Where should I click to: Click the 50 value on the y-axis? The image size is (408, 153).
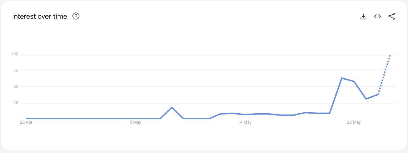tap(16, 87)
